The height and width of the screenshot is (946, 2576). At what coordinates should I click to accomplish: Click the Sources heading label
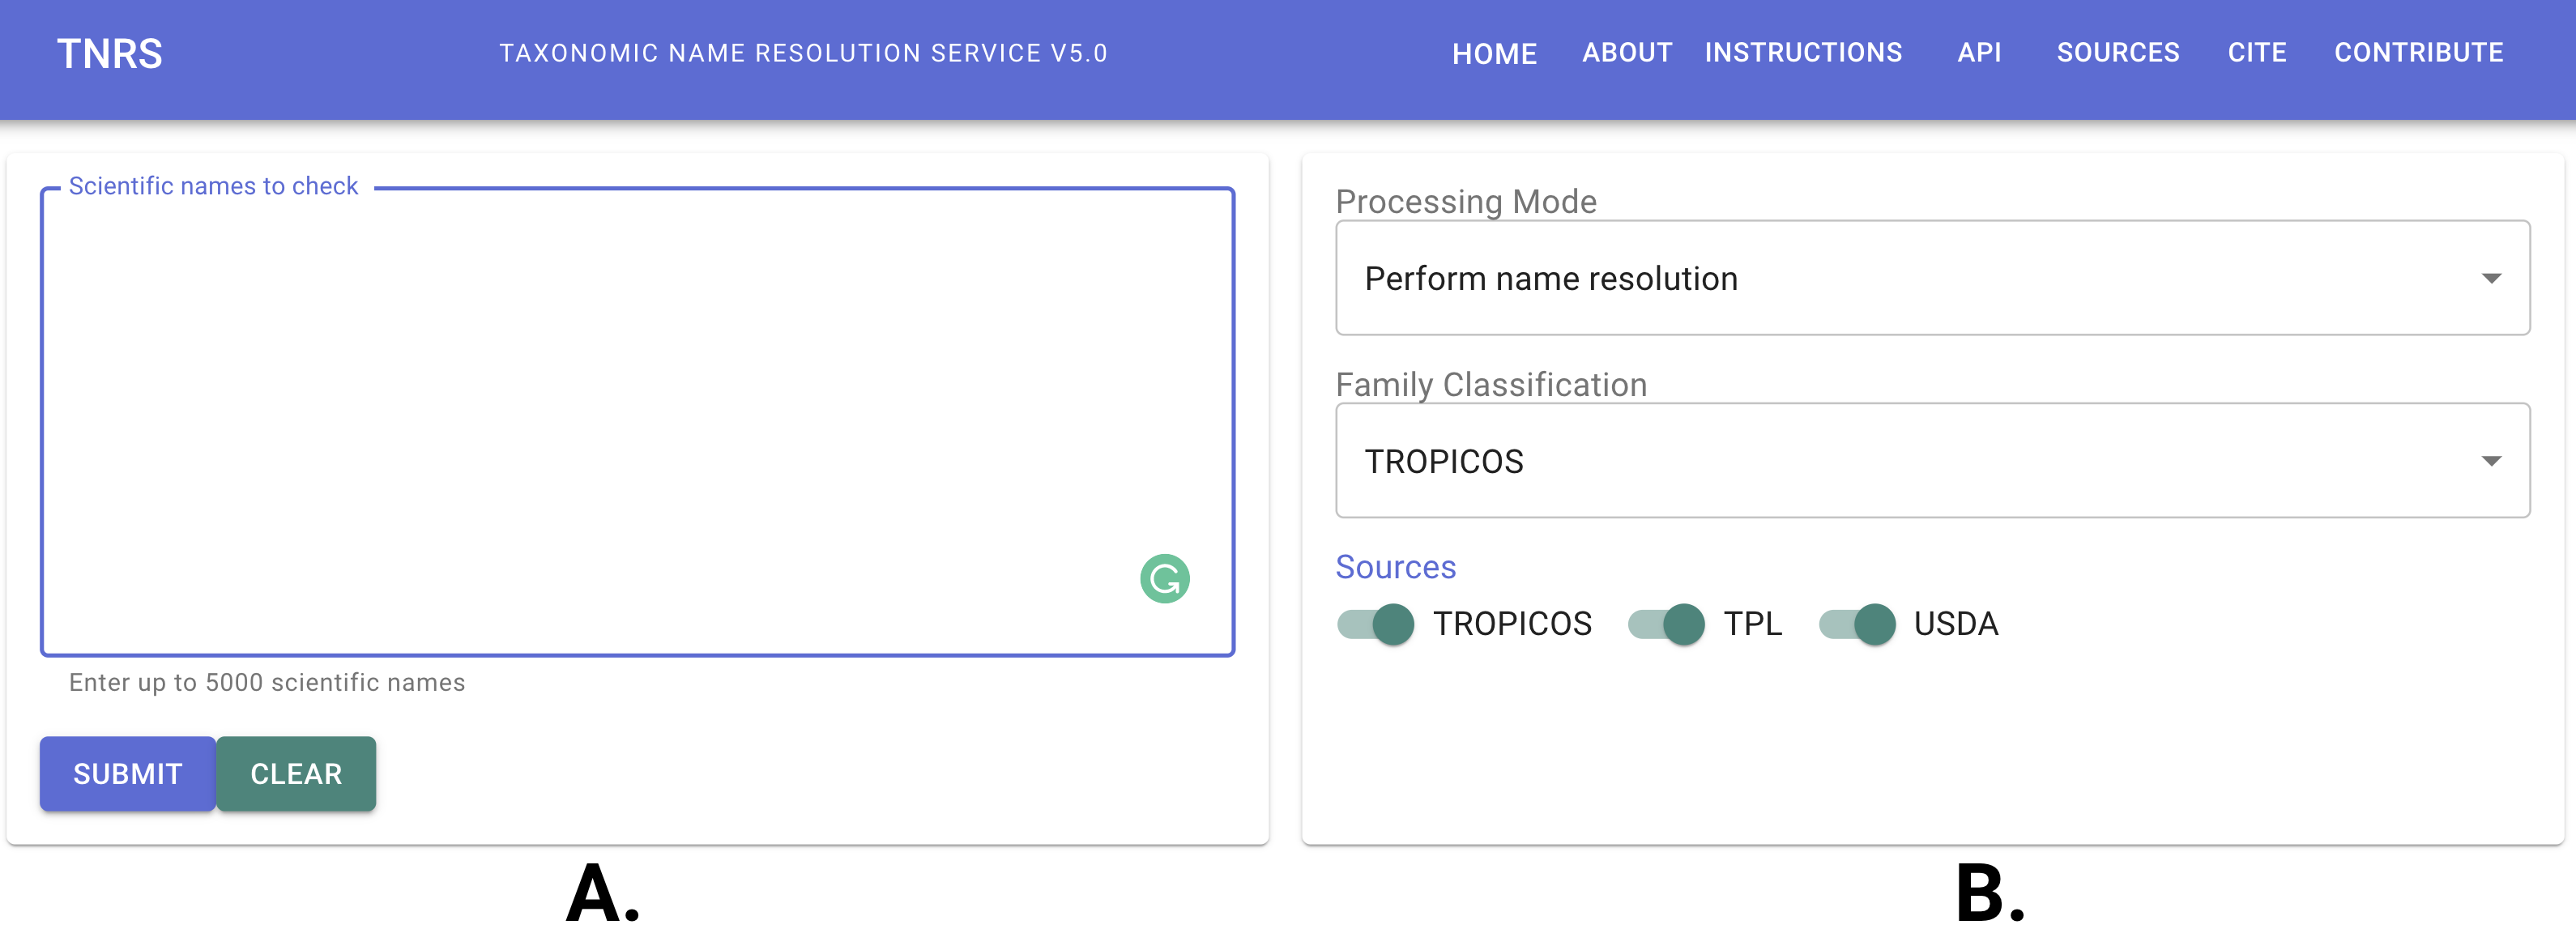[1395, 567]
